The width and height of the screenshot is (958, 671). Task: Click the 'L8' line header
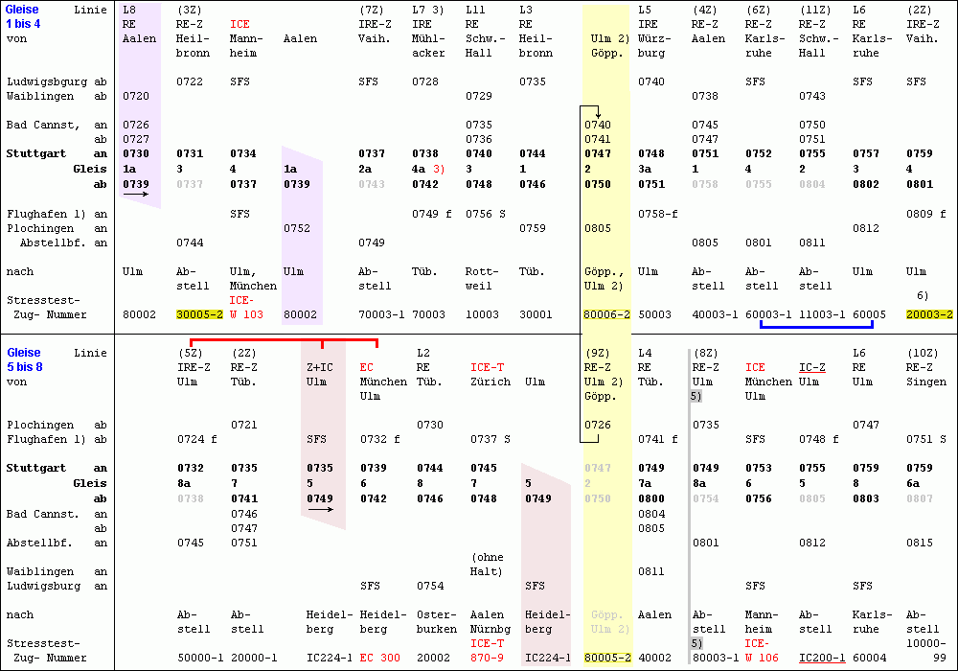click(x=129, y=10)
